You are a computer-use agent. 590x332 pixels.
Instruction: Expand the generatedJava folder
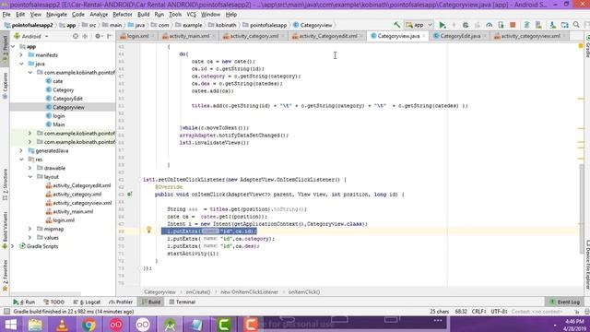click(21, 150)
